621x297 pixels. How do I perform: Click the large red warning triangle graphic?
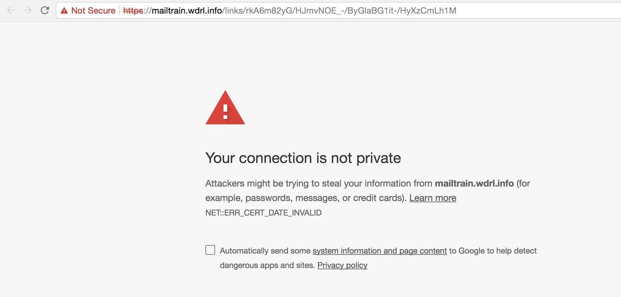point(225,108)
